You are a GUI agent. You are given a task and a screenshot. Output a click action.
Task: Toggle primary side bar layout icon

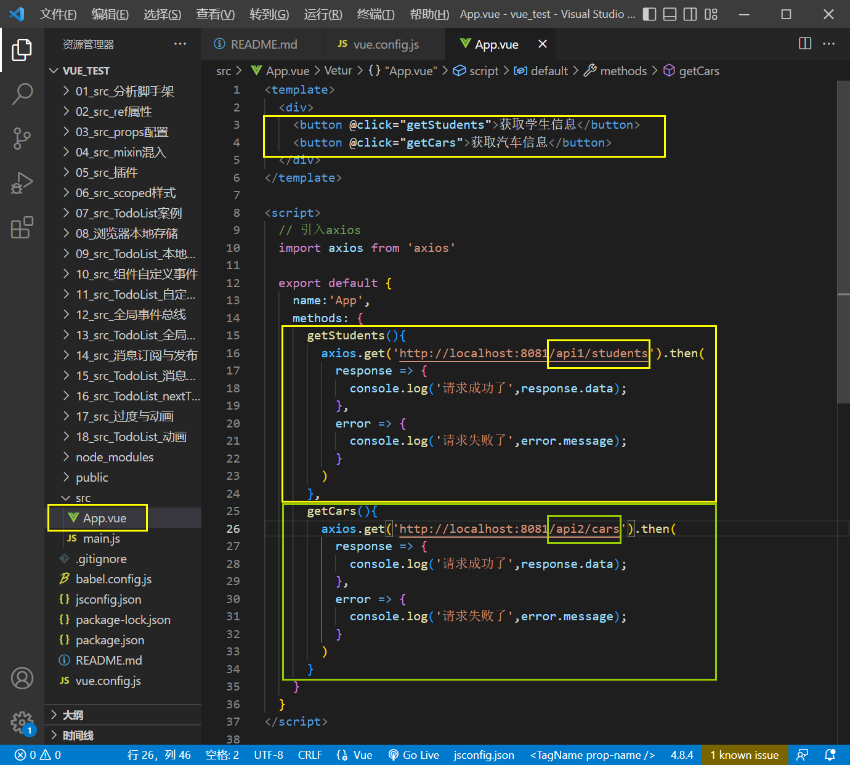coord(649,14)
